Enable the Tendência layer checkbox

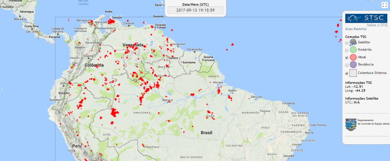[x=347, y=65]
